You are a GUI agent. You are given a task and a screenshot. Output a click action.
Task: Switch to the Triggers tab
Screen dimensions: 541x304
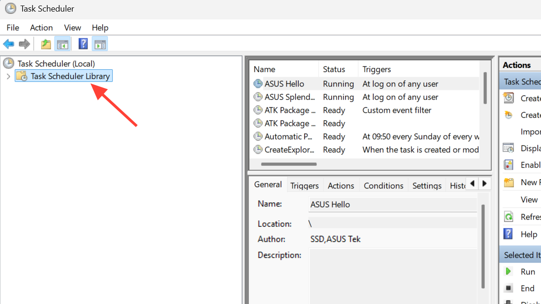(304, 186)
